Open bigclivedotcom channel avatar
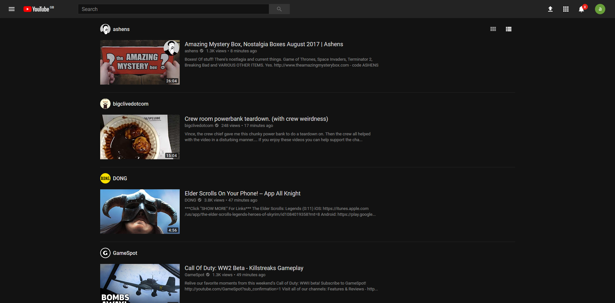This screenshot has height=303, width=615. pos(105,104)
